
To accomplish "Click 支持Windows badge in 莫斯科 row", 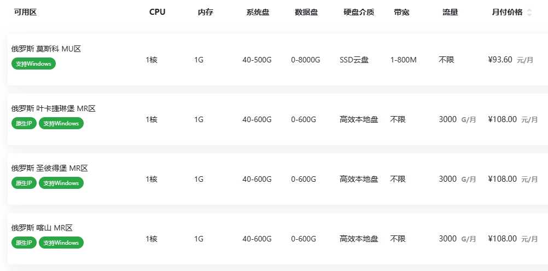I will point(33,64).
